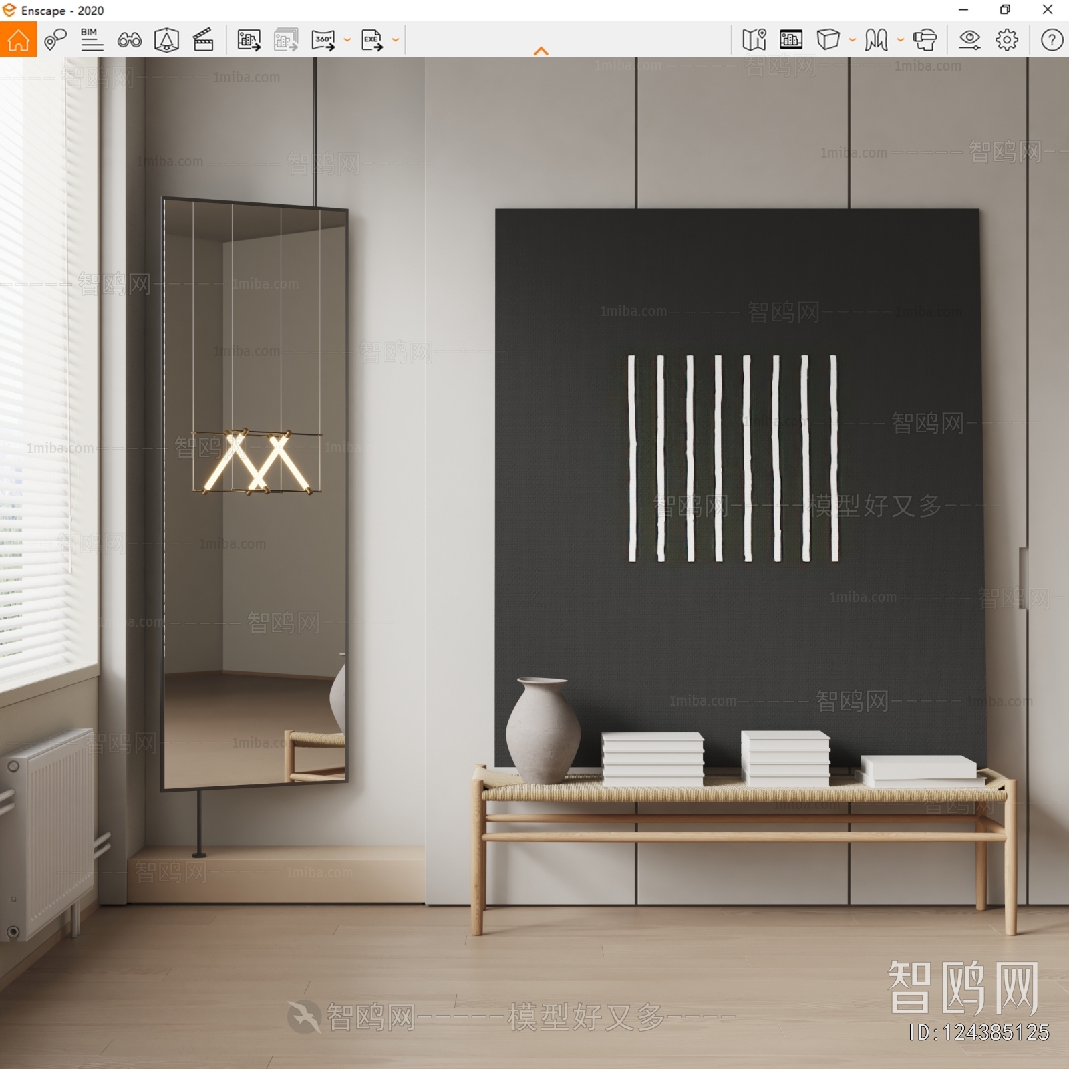Export a screenshot render
This screenshot has width=1069, height=1069.
pyautogui.click(x=249, y=40)
